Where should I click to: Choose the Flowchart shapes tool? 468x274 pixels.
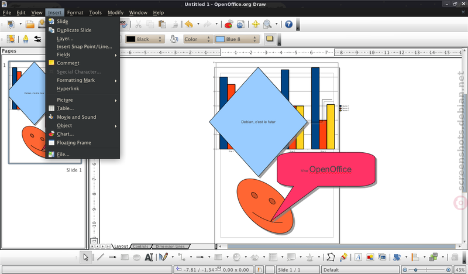[x=273, y=257]
